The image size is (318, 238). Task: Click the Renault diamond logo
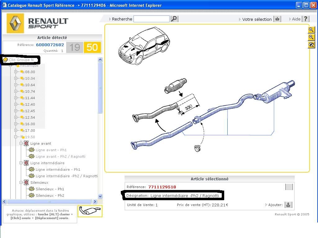(x=16, y=23)
